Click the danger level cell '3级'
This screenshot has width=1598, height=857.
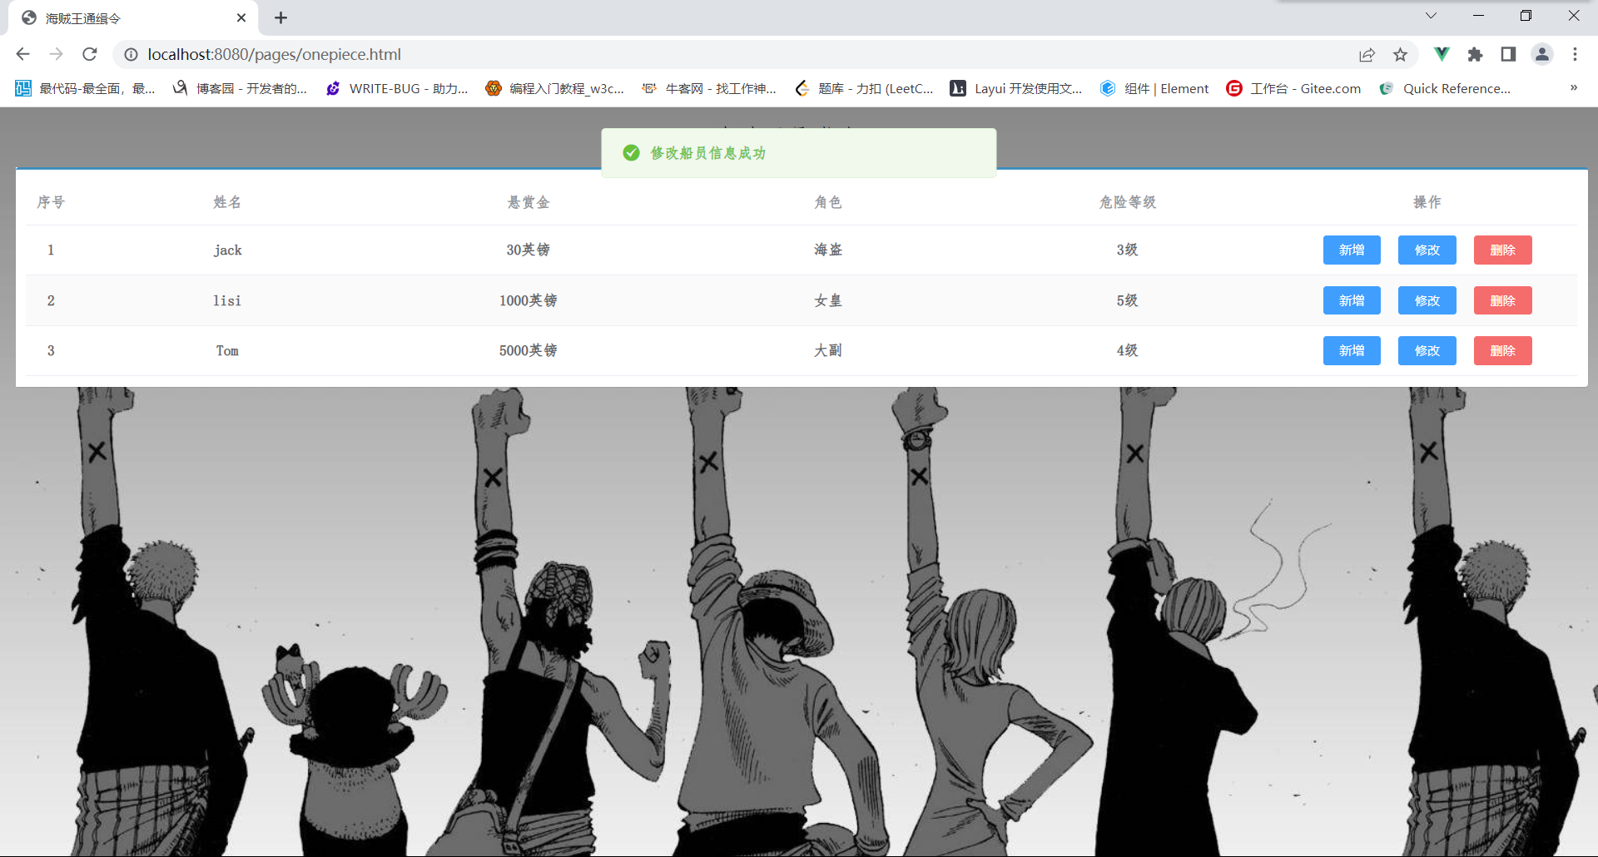click(1128, 250)
